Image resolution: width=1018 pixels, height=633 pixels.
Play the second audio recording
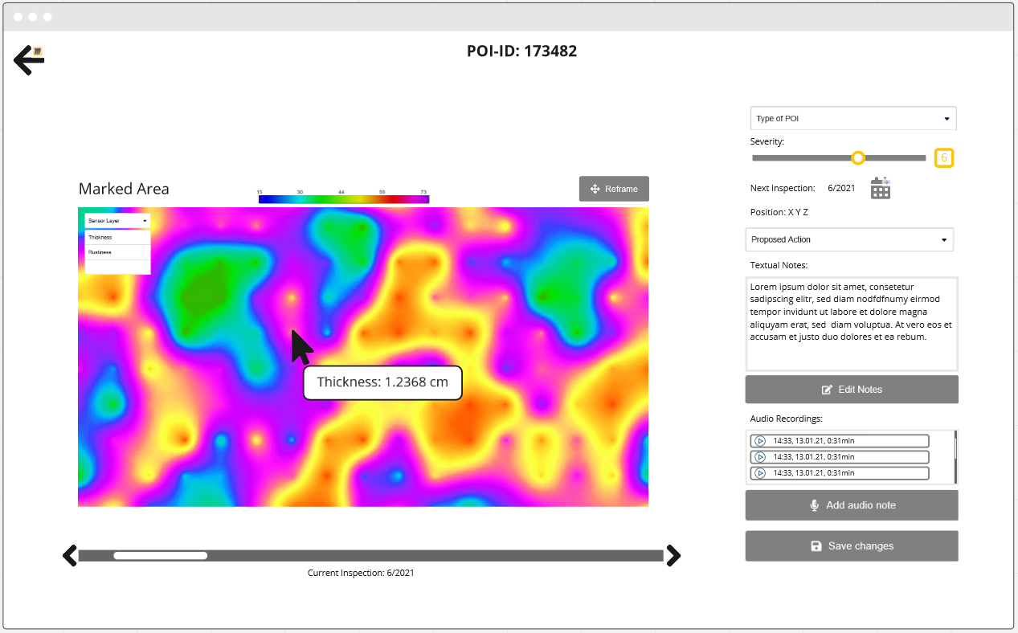[x=760, y=457]
